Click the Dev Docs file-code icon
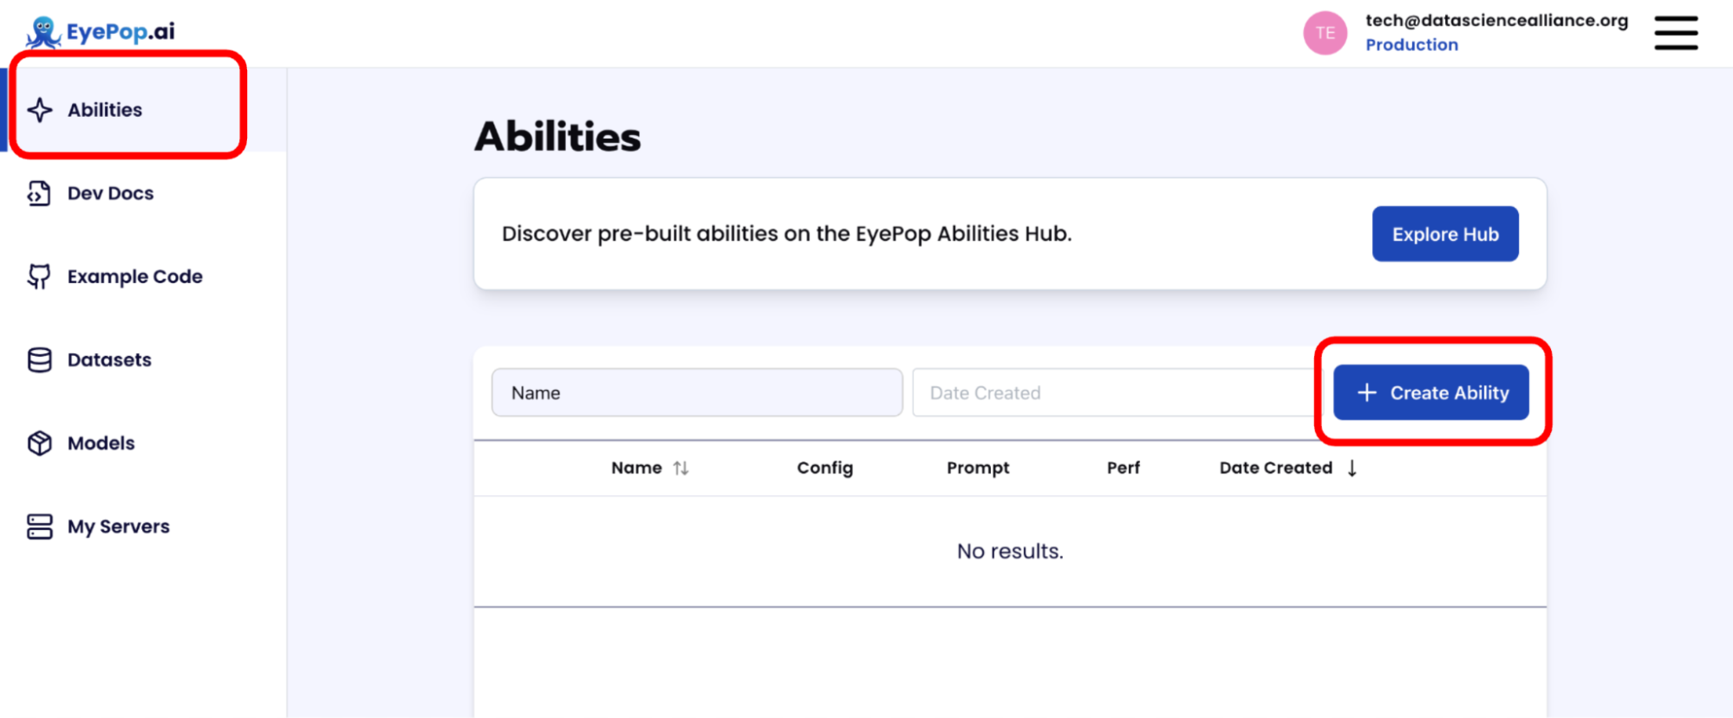This screenshot has height=718, width=1733. tap(39, 193)
